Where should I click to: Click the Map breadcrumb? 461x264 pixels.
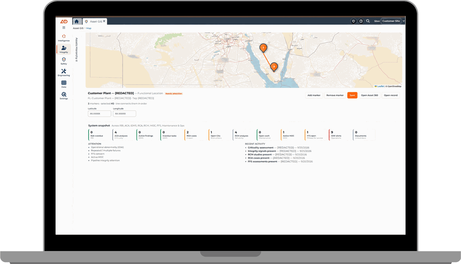tap(89, 28)
